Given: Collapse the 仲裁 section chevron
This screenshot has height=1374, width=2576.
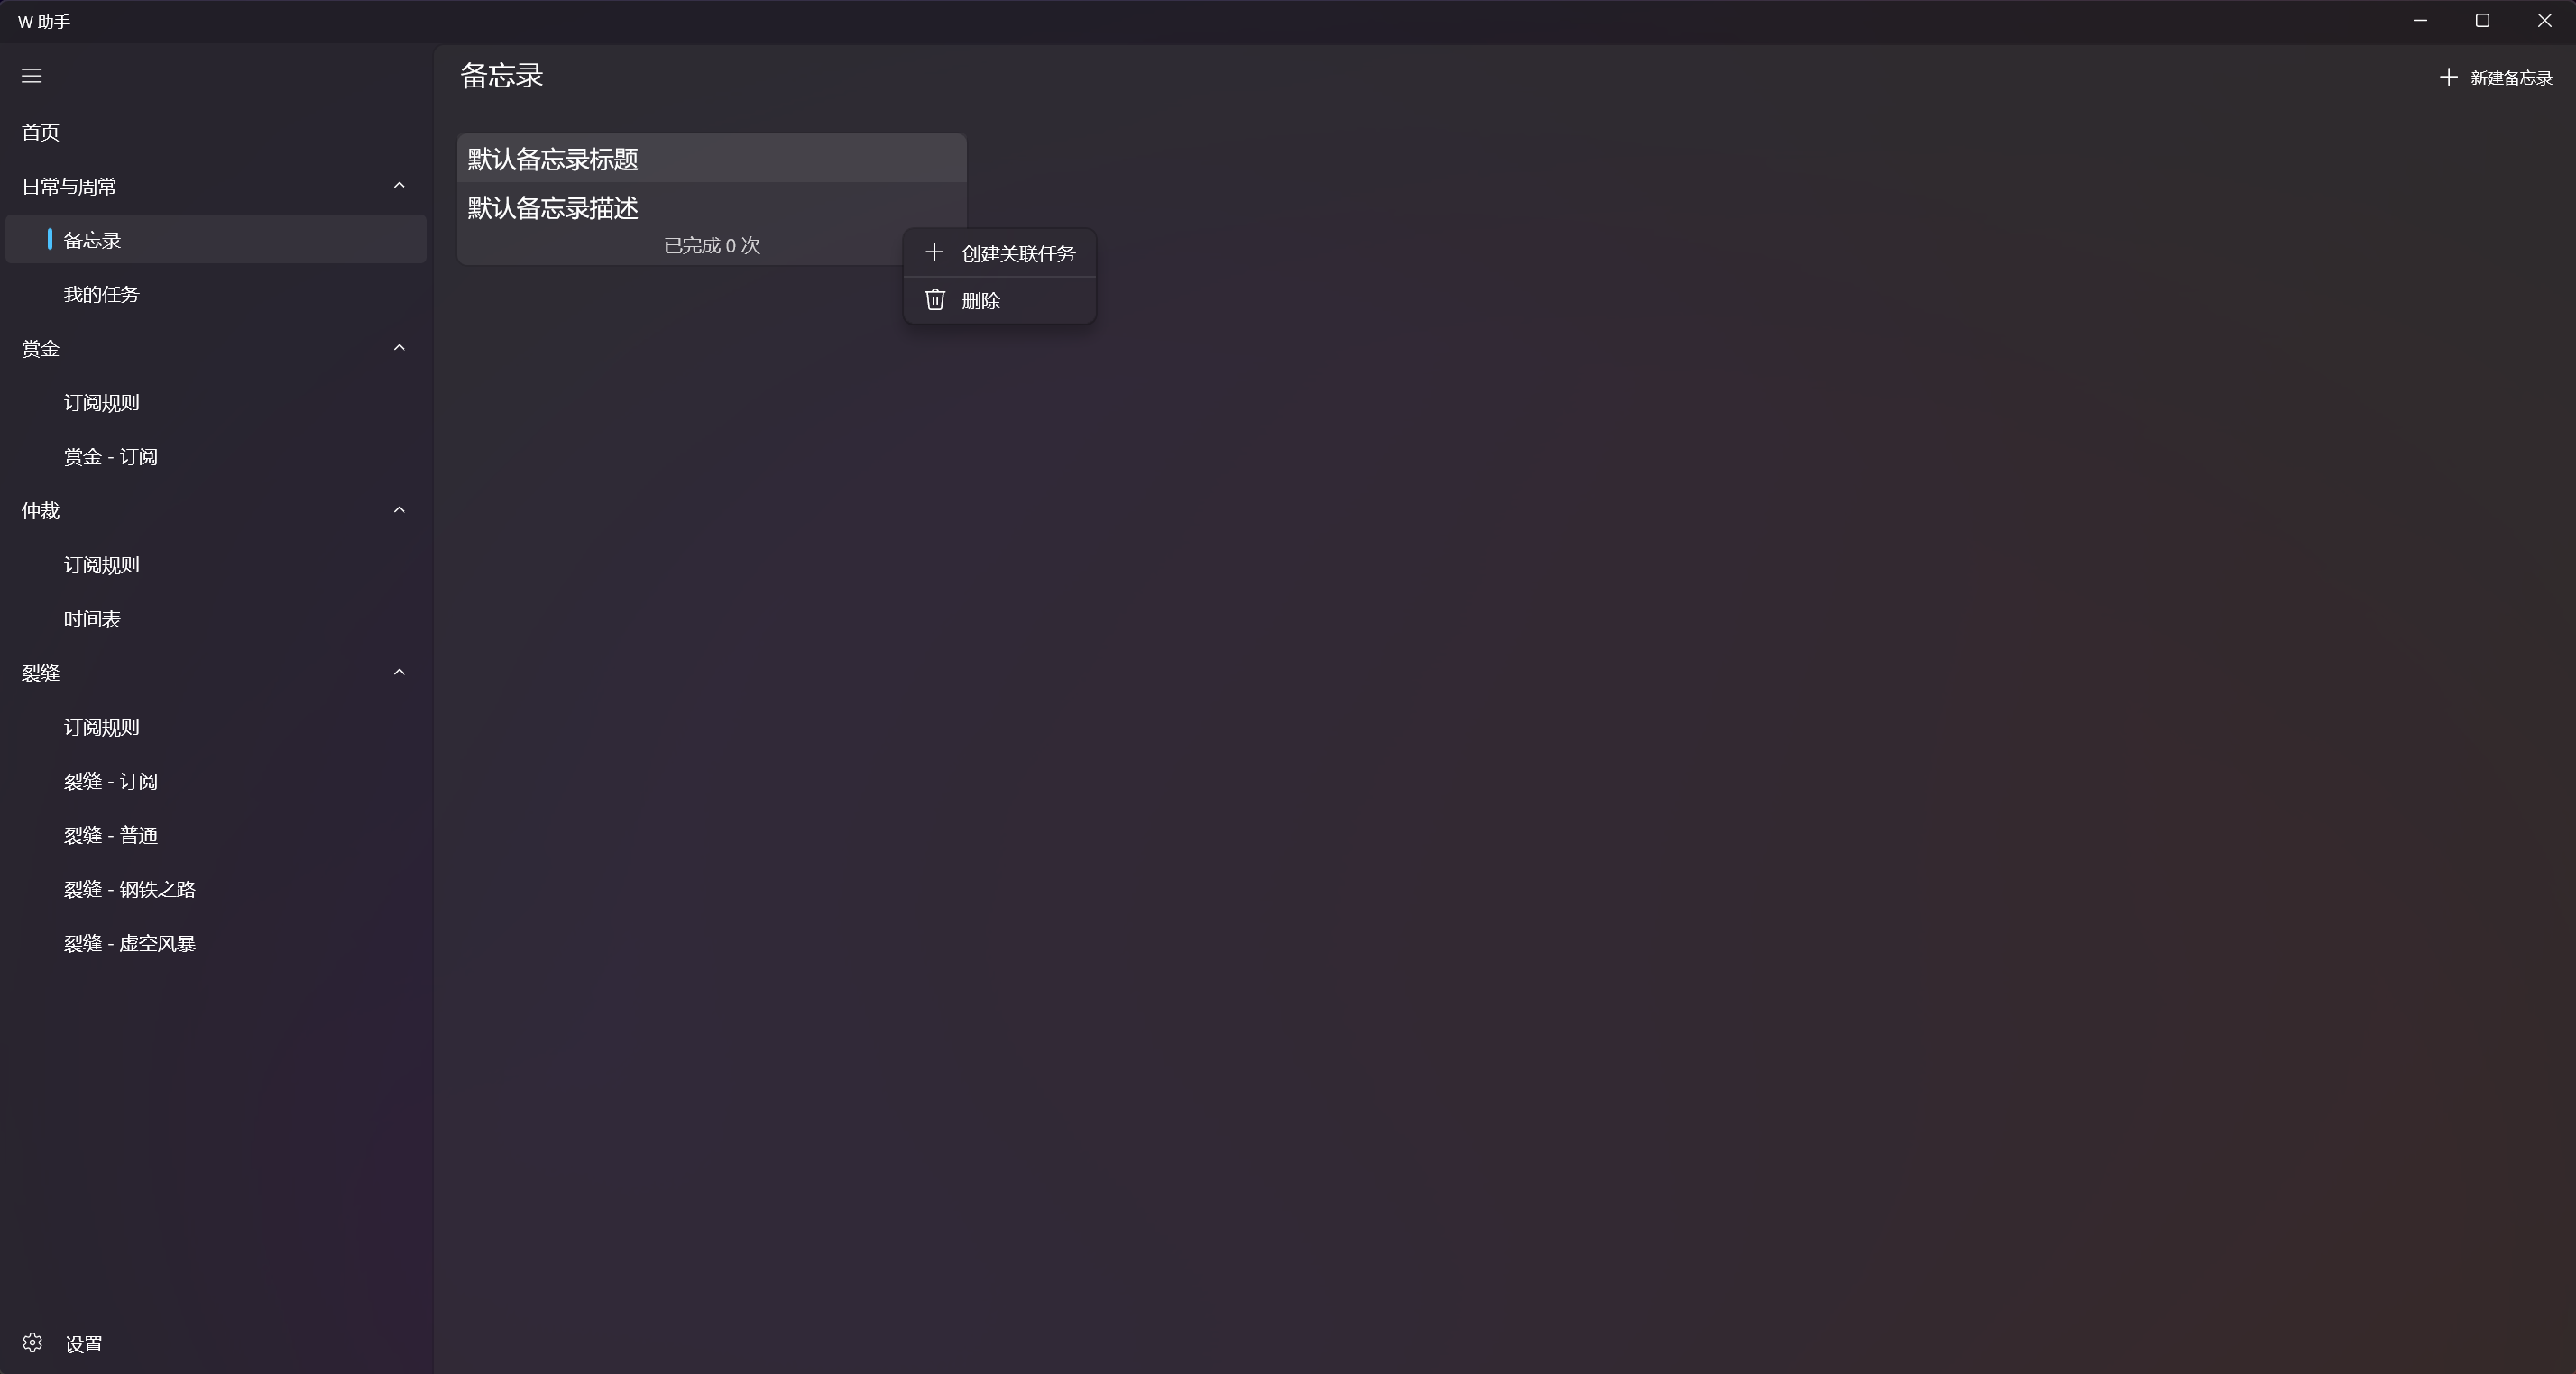Looking at the screenshot, I should pos(399,509).
